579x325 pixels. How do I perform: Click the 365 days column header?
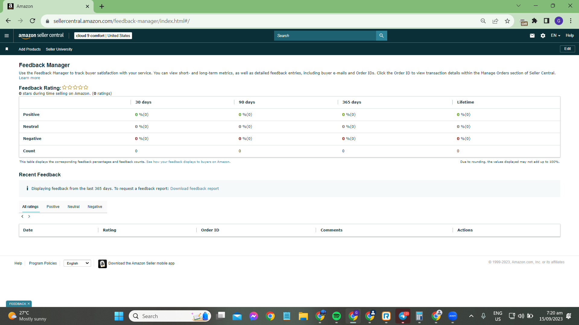coord(352,102)
